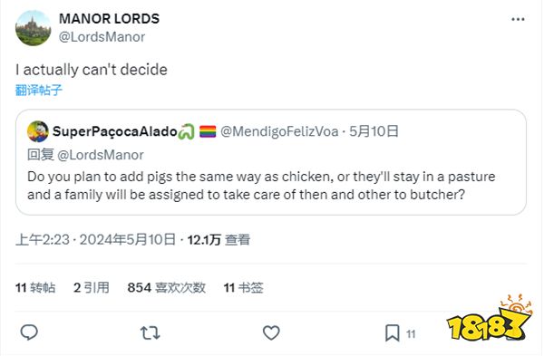The image size is (544, 356).
Task: Open the replied-to @LordsManor mention
Action: coord(101,155)
